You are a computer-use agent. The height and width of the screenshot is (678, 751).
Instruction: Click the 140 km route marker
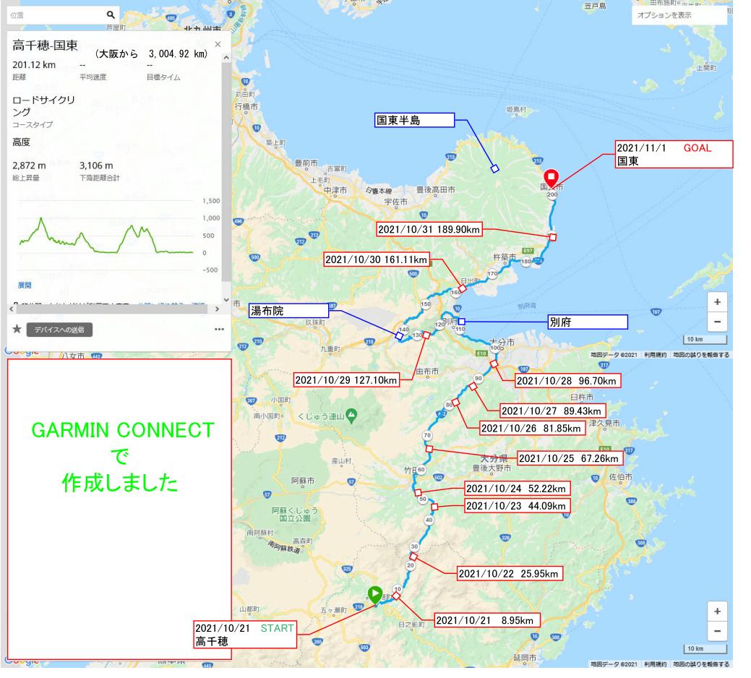404,330
